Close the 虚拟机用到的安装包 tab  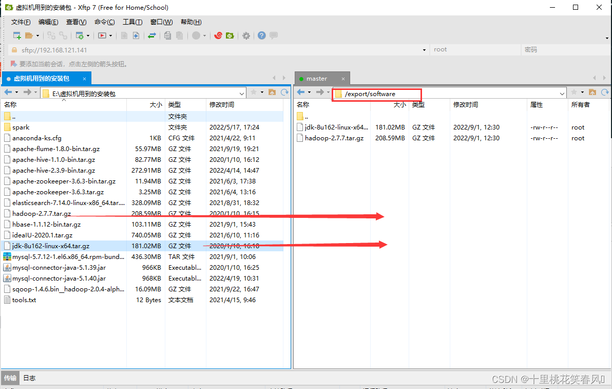pos(84,79)
